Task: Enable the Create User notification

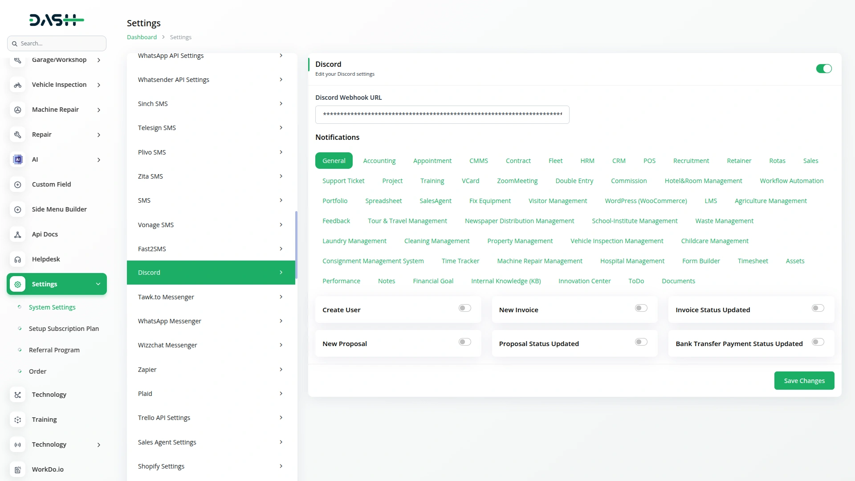Action: (464, 308)
